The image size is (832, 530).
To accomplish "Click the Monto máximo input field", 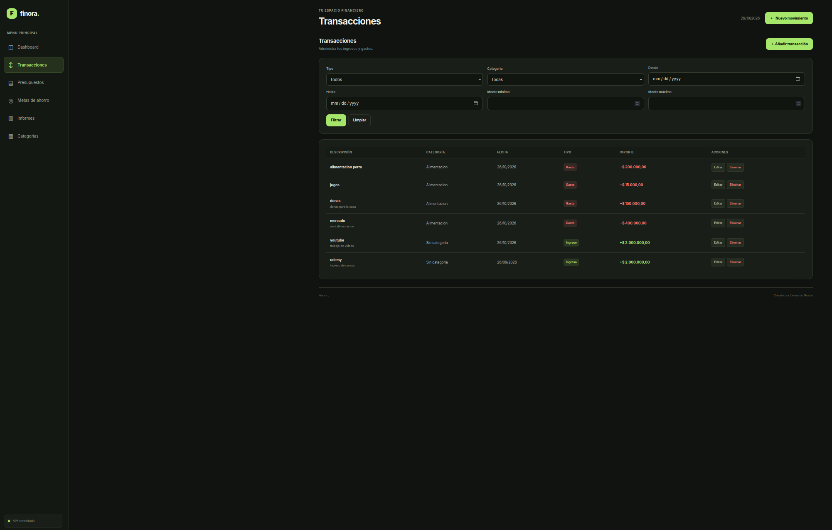I will [x=726, y=104].
